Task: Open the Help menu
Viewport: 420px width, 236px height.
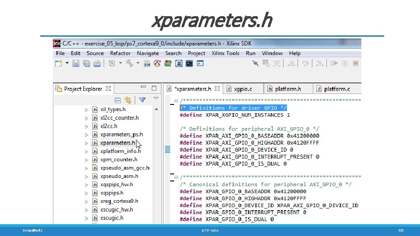Action: pyautogui.click(x=294, y=53)
